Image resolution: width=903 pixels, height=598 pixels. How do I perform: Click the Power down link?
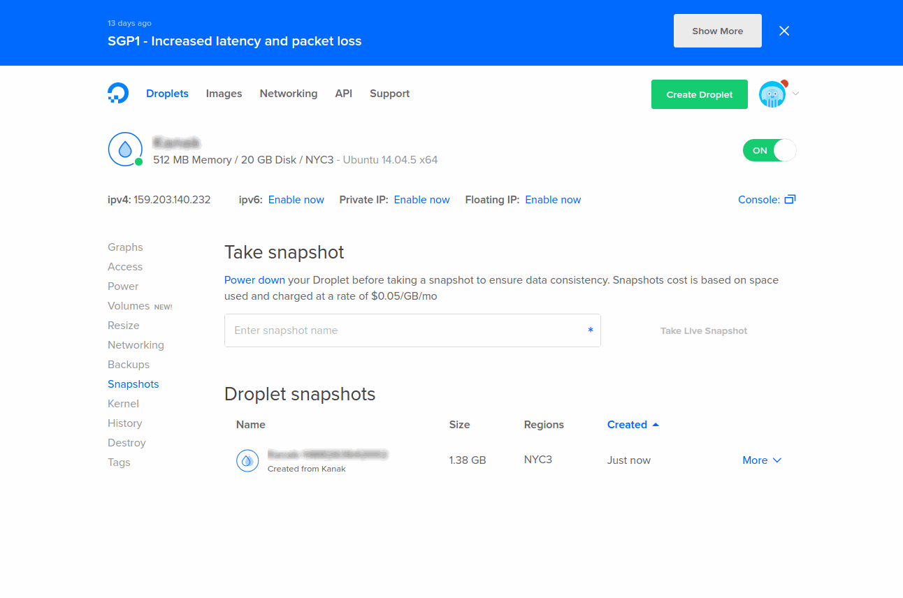pyautogui.click(x=254, y=280)
